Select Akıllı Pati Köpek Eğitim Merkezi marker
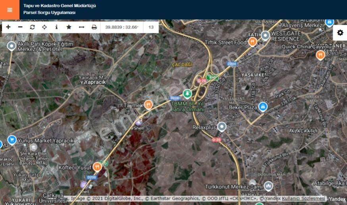Image resolution: width=347 pixels, height=205 pixels. [11, 46]
